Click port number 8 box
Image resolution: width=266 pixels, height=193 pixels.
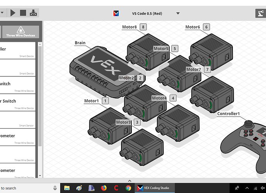tap(143, 27)
